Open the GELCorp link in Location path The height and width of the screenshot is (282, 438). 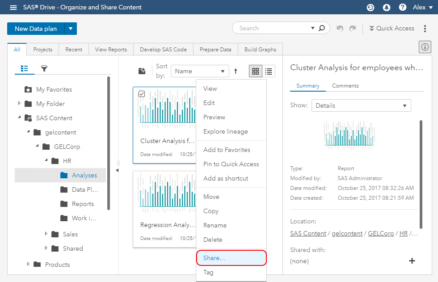380,233
